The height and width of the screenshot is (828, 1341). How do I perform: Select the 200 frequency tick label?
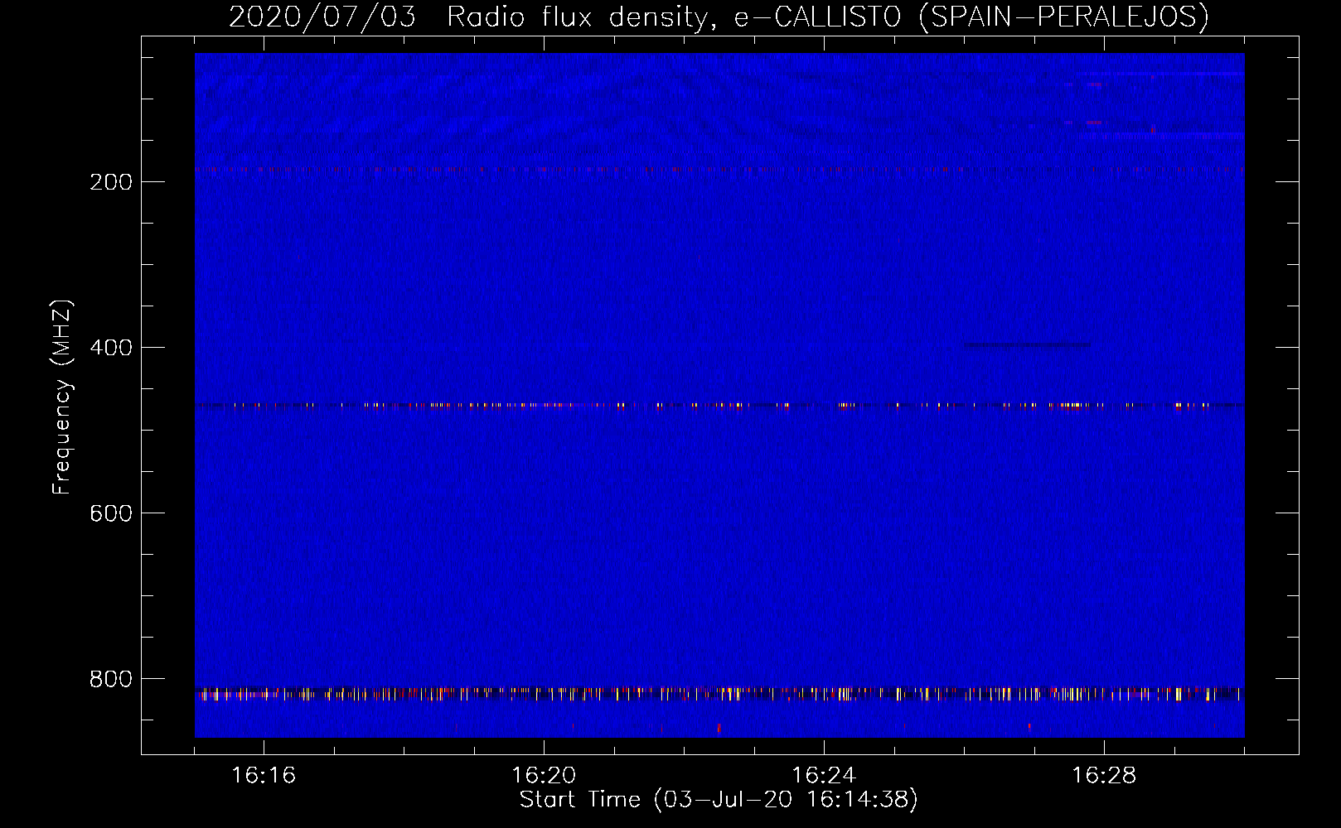[x=111, y=182]
